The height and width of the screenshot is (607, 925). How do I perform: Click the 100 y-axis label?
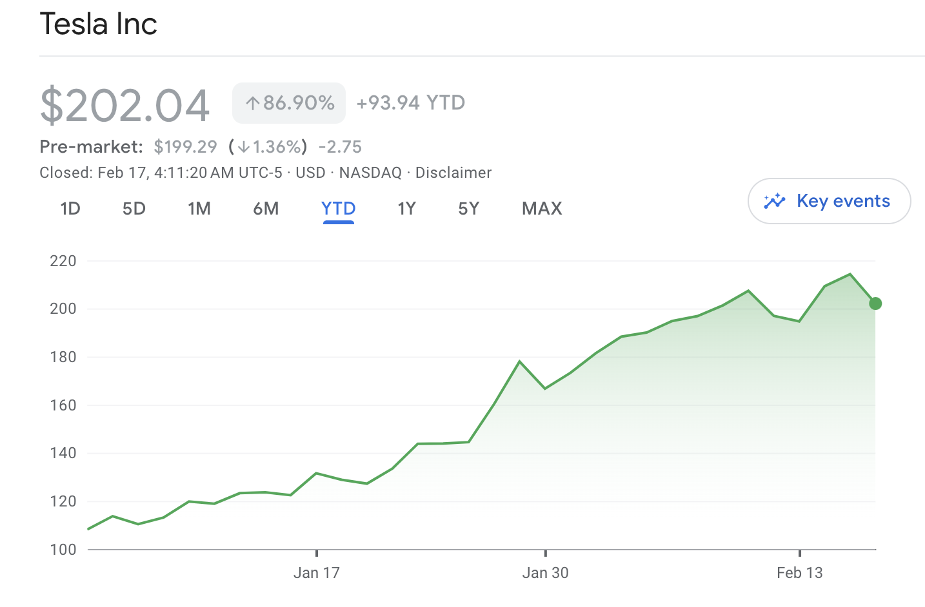pyautogui.click(x=63, y=550)
